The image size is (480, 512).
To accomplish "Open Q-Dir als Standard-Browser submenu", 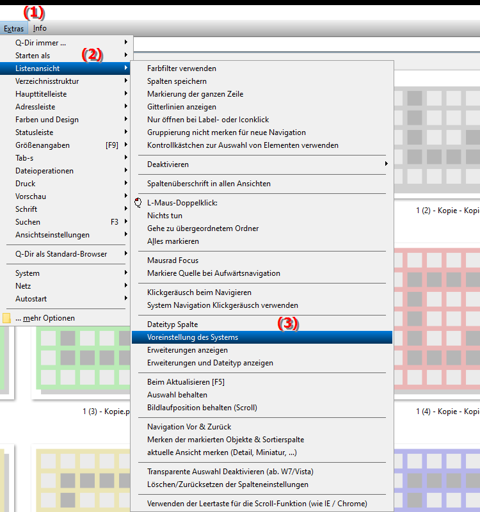I will coord(65,254).
